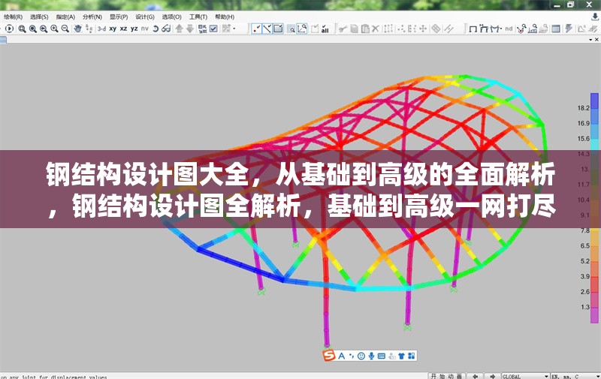Open the 选择(S) menu

(39, 17)
